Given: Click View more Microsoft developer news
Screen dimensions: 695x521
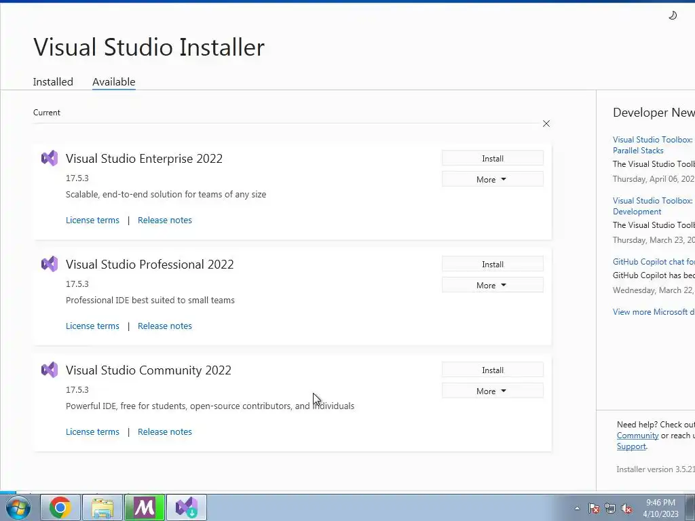Looking at the screenshot, I should coord(654,311).
